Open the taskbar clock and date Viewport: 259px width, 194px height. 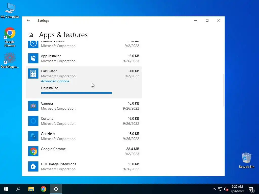coord(237,189)
